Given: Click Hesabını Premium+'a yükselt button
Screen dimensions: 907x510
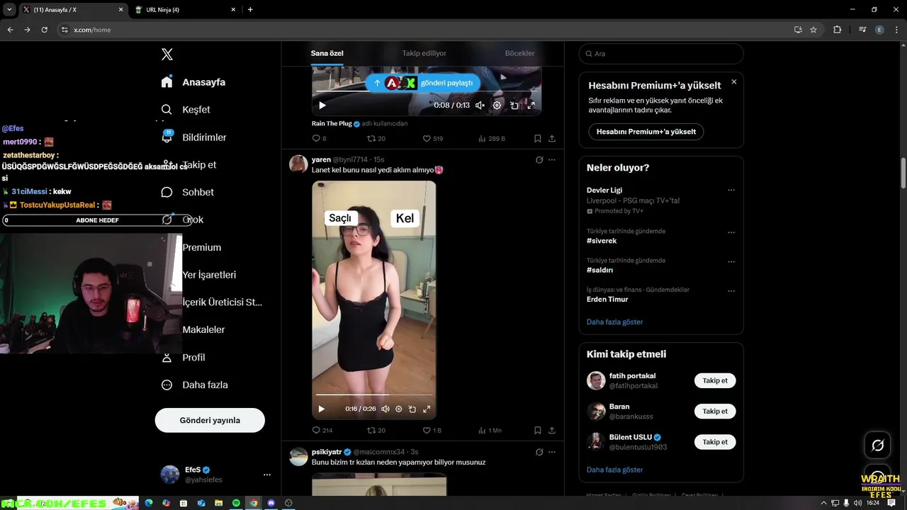Looking at the screenshot, I should point(646,132).
